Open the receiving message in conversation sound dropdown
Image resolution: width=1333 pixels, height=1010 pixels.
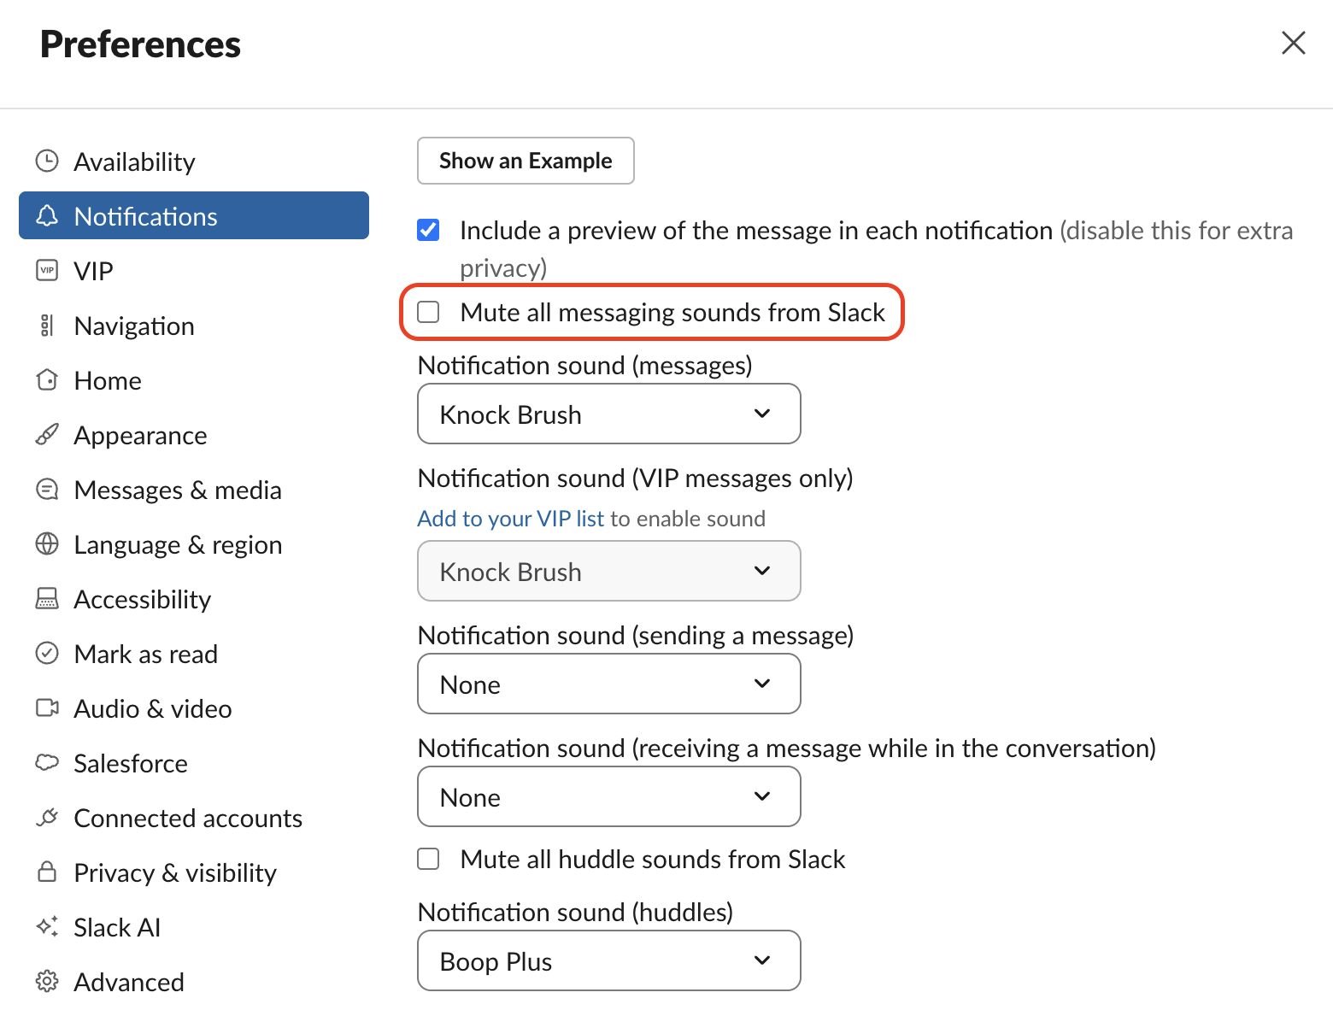coord(609,796)
